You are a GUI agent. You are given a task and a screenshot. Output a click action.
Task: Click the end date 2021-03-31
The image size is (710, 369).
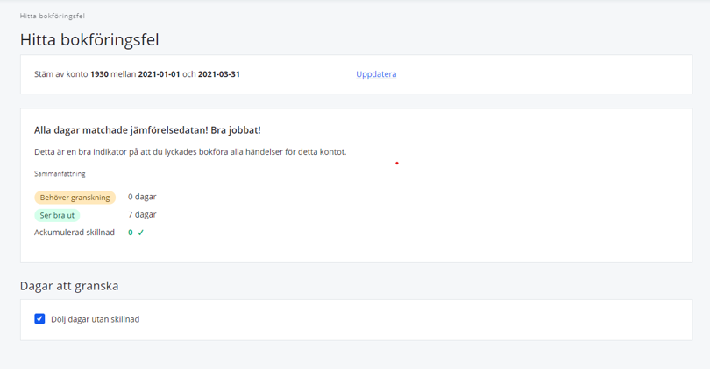(x=219, y=74)
